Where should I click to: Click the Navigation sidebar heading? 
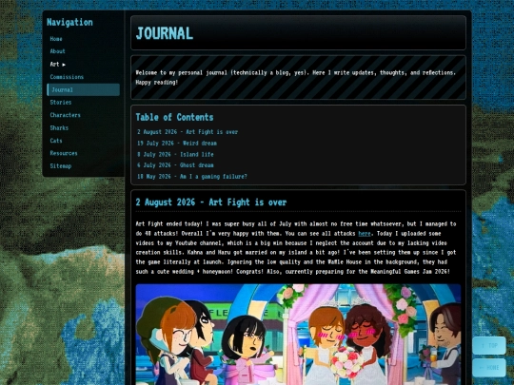pyautogui.click(x=69, y=22)
